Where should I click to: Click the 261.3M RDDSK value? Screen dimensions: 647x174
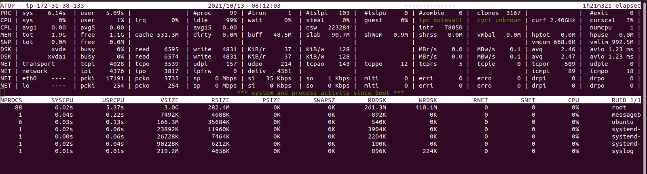click(x=375, y=107)
